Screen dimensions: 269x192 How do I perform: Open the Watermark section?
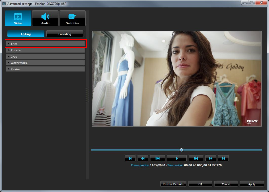coord(45,63)
